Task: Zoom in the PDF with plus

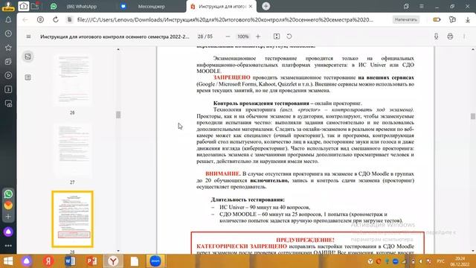Action: coord(258,36)
